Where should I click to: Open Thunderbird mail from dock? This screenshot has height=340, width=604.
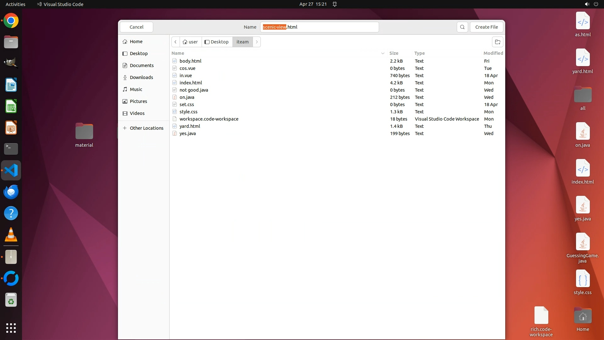(x=11, y=192)
